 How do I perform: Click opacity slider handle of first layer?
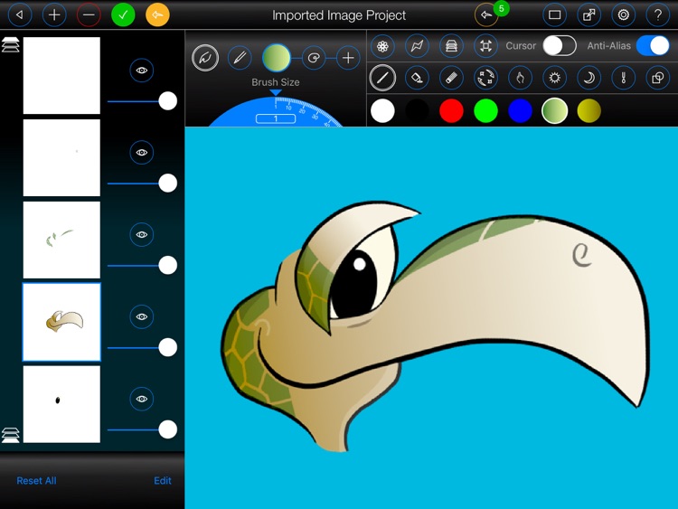pyautogui.click(x=168, y=101)
